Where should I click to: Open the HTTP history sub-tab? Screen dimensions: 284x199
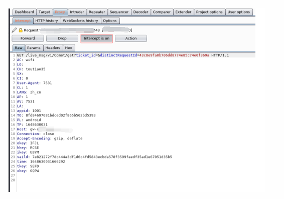(47, 20)
